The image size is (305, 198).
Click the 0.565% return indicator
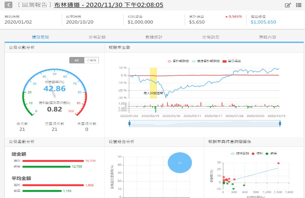233,16
